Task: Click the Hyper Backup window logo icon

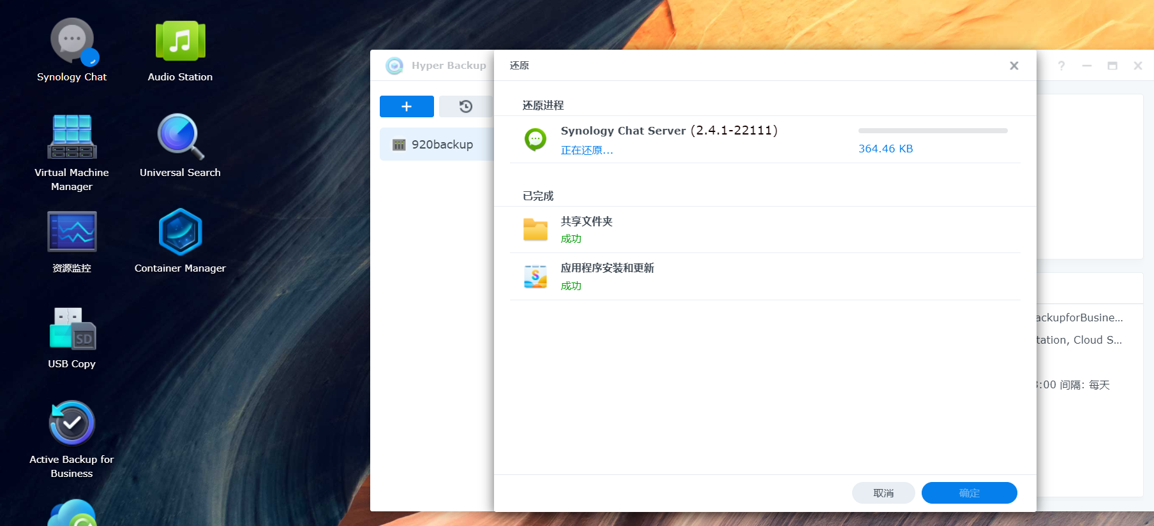Action: (x=394, y=66)
